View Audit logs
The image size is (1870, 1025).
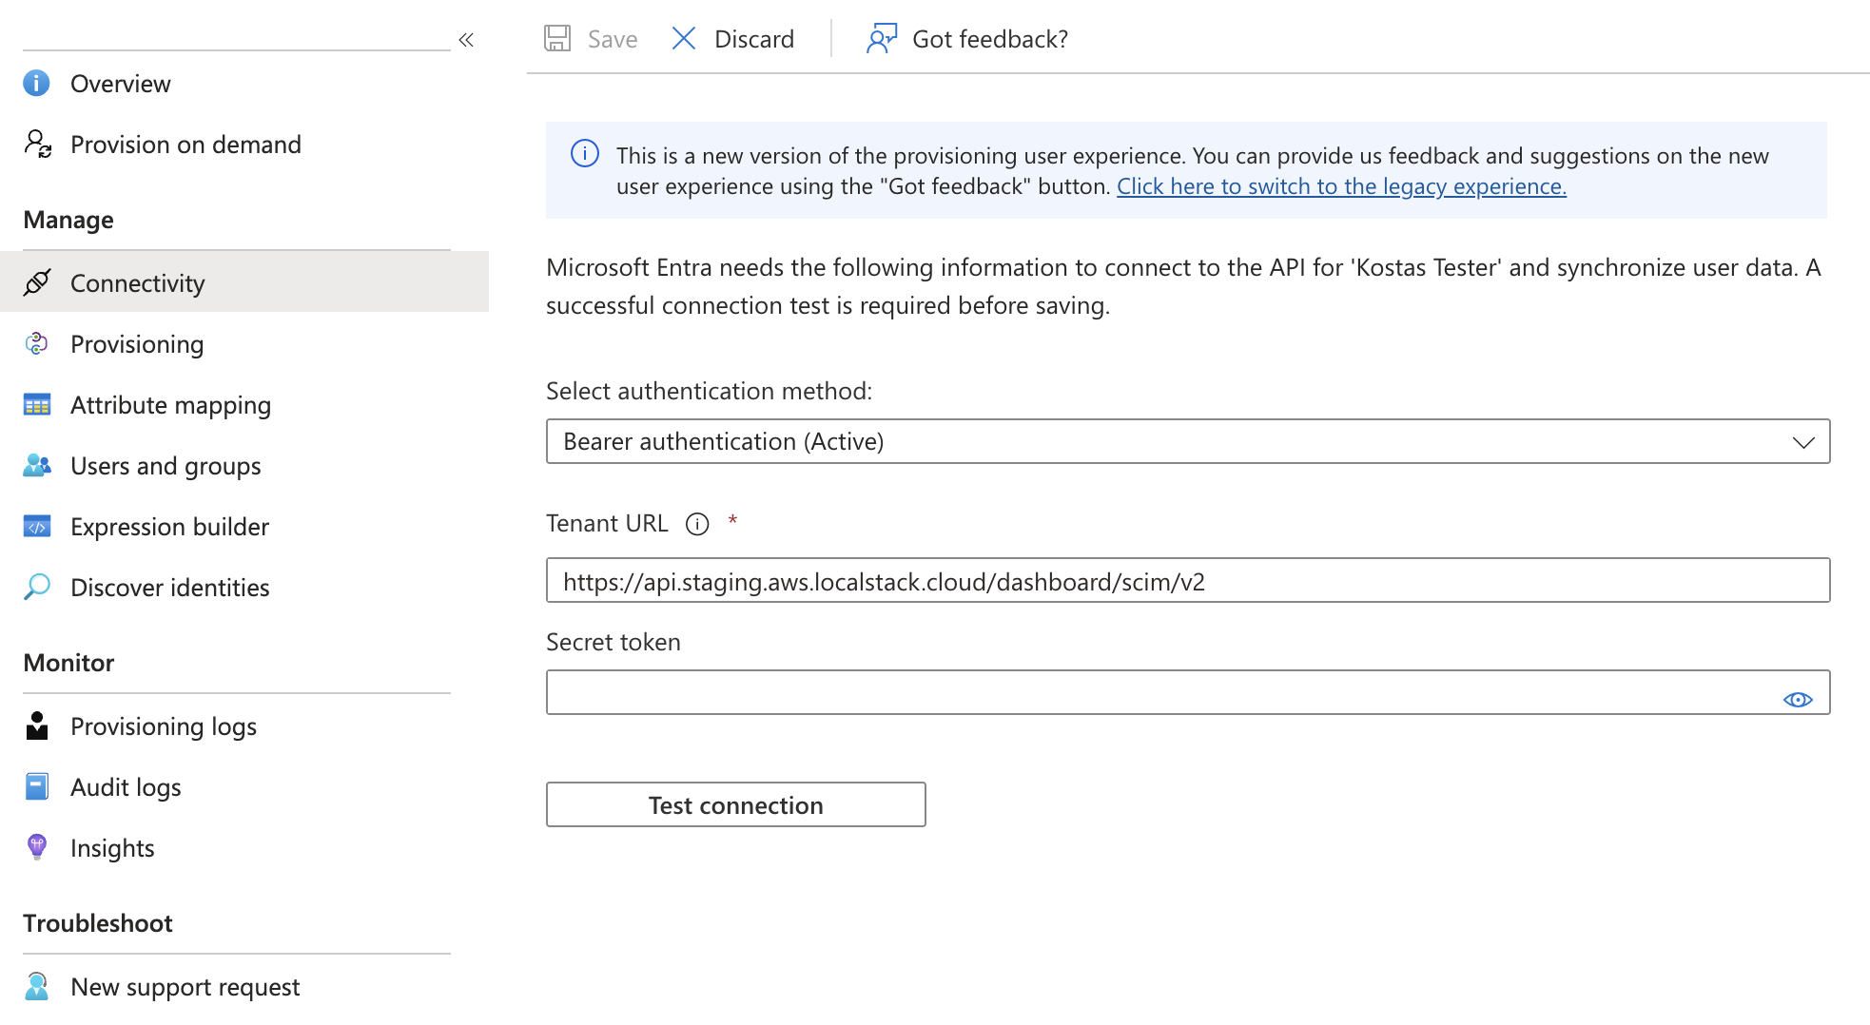pyautogui.click(x=126, y=787)
